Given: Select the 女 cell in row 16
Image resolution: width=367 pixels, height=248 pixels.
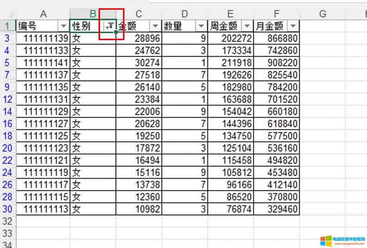Looking at the screenshot, I should point(93,124).
